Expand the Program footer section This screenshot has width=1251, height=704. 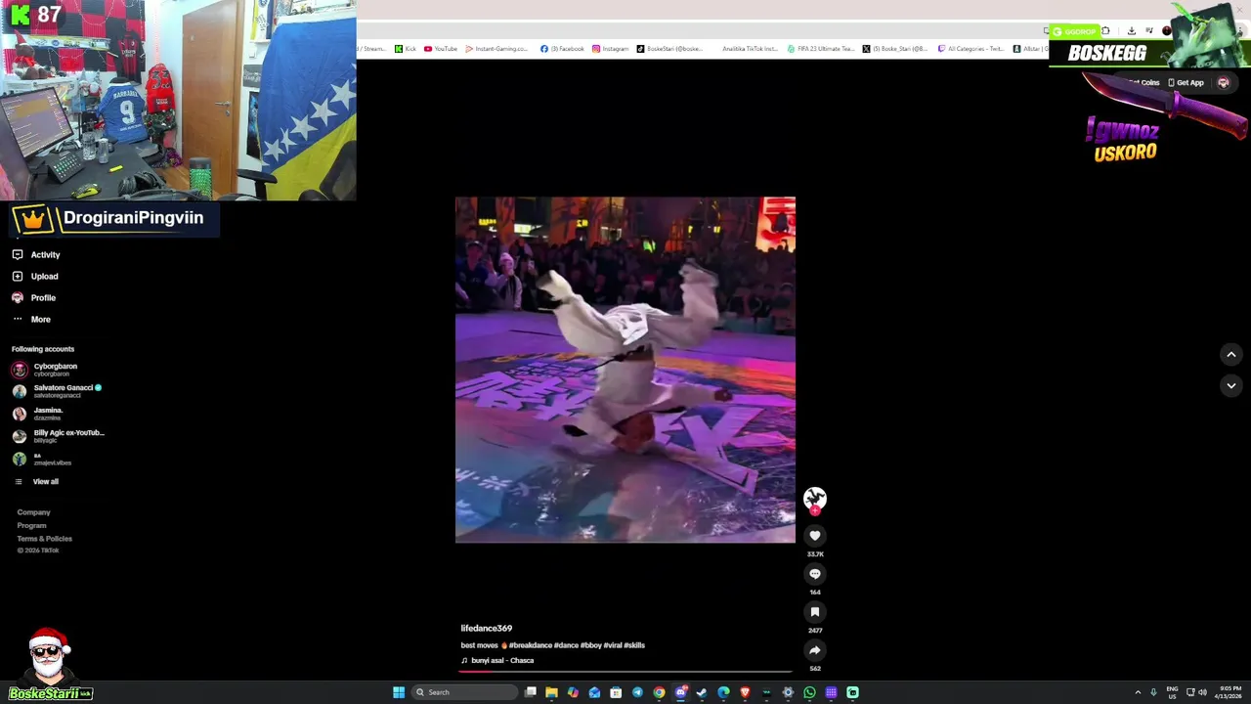(x=31, y=525)
